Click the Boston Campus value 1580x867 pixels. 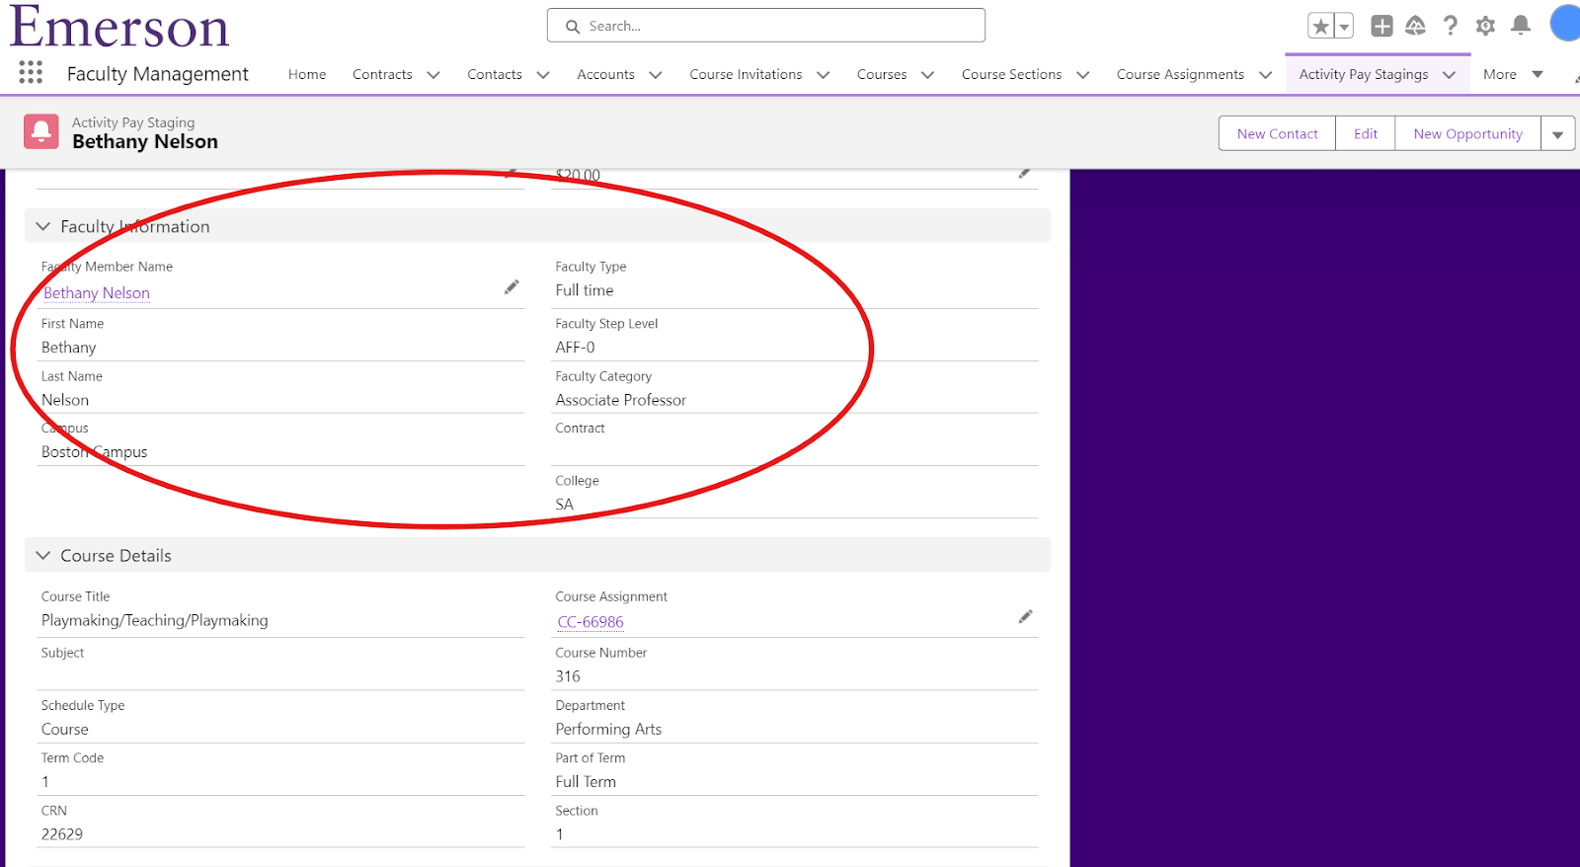pos(94,452)
